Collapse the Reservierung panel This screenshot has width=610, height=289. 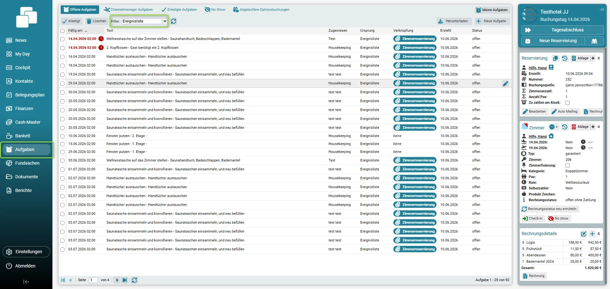coord(599,58)
